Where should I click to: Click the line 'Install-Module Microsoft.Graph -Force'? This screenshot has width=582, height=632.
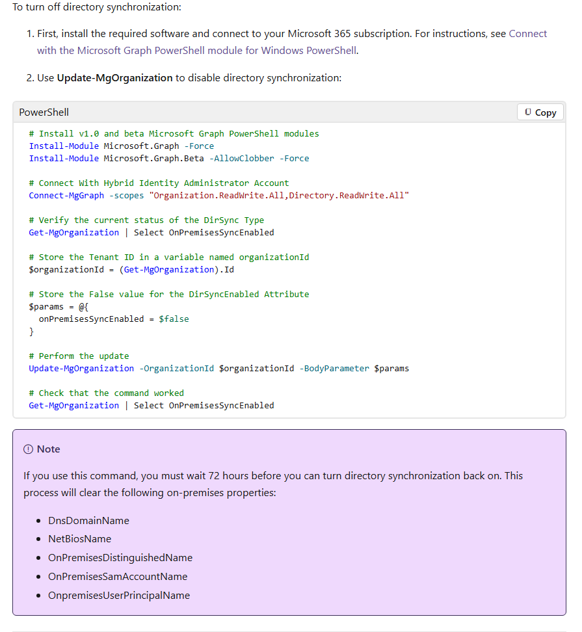click(122, 146)
